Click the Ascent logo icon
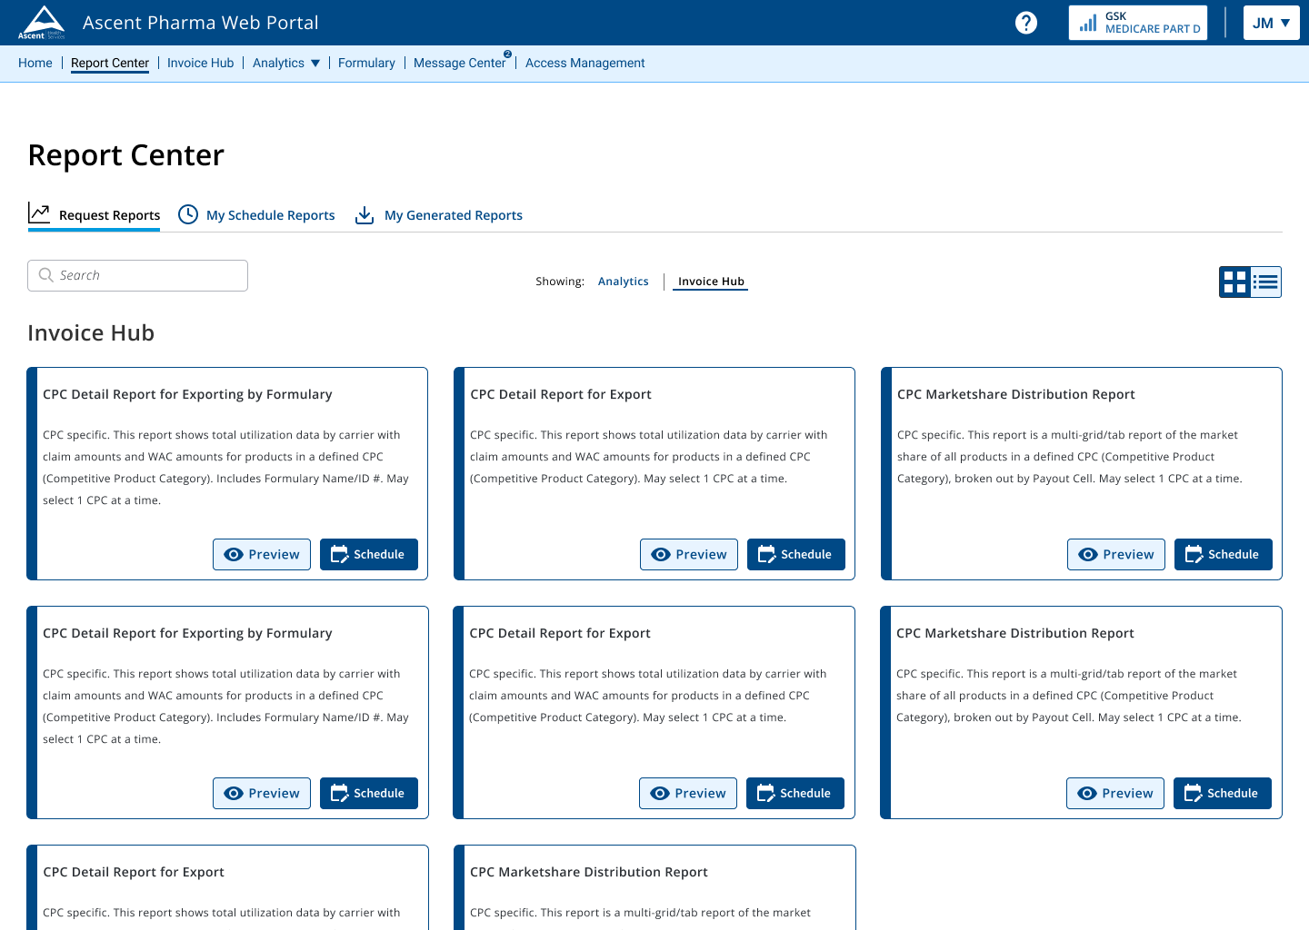Image resolution: width=1309 pixels, height=930 pixels. coord(42,22)
